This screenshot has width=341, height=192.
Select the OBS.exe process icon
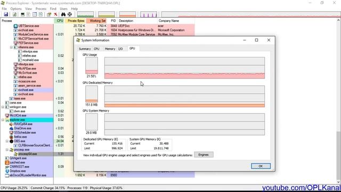[11, 141]
